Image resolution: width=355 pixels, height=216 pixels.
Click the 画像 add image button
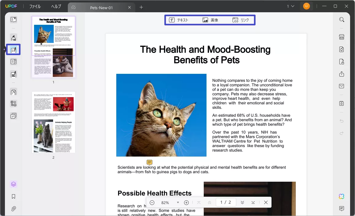(x=210, y=20)
